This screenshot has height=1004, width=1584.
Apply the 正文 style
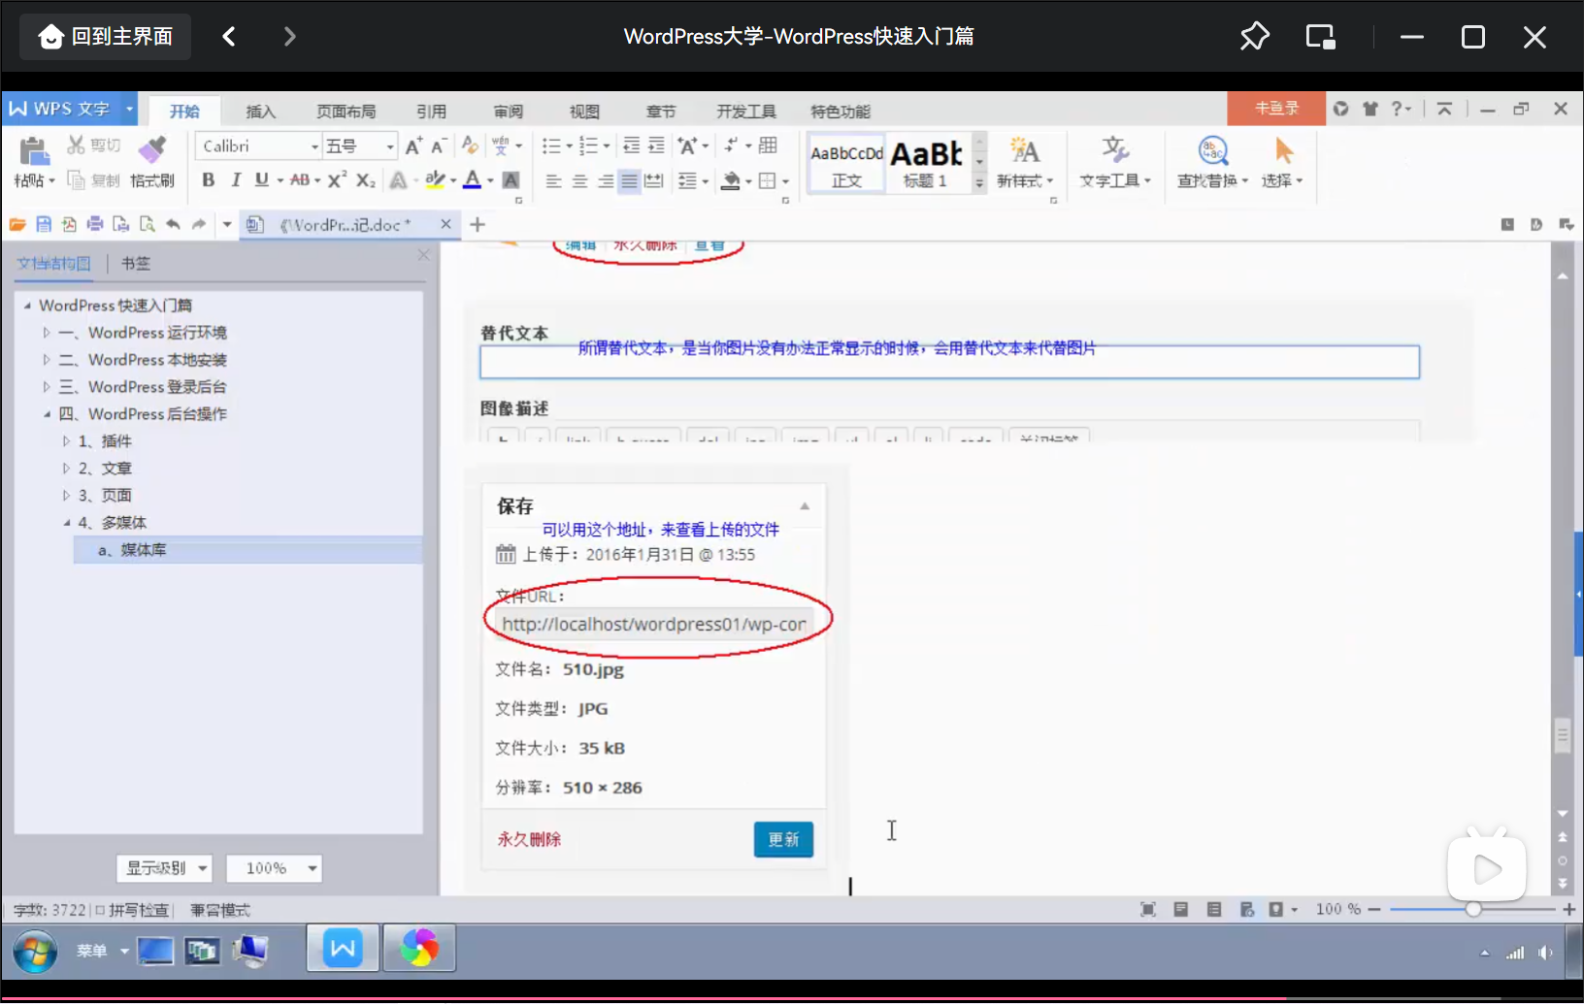[846, 163]
